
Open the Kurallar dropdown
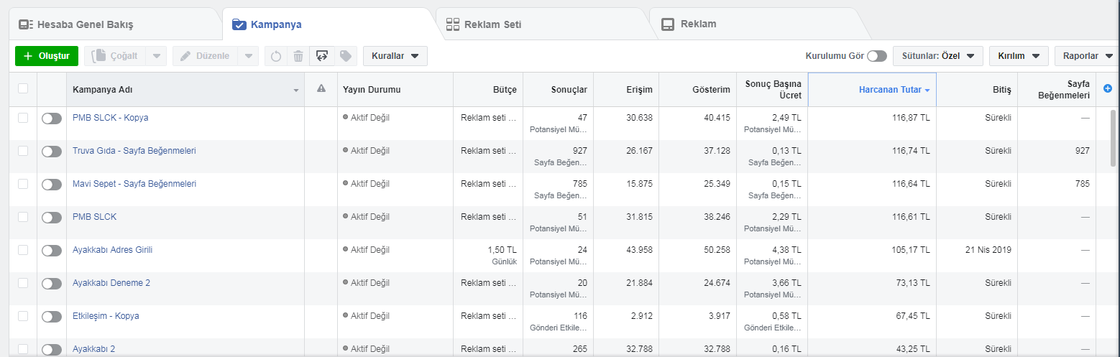click(x=395, y=56)
